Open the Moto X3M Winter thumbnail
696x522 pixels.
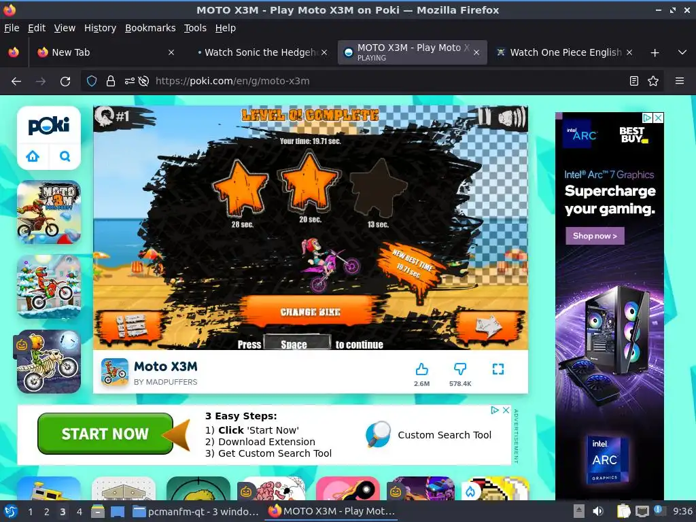(x=49, y=287)
